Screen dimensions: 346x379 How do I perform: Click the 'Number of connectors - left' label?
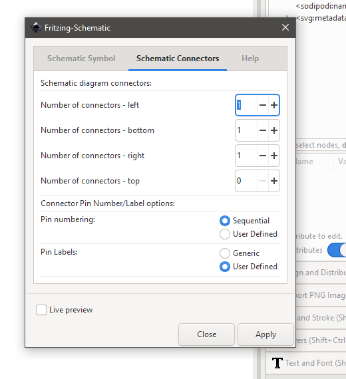click(90, 105)
